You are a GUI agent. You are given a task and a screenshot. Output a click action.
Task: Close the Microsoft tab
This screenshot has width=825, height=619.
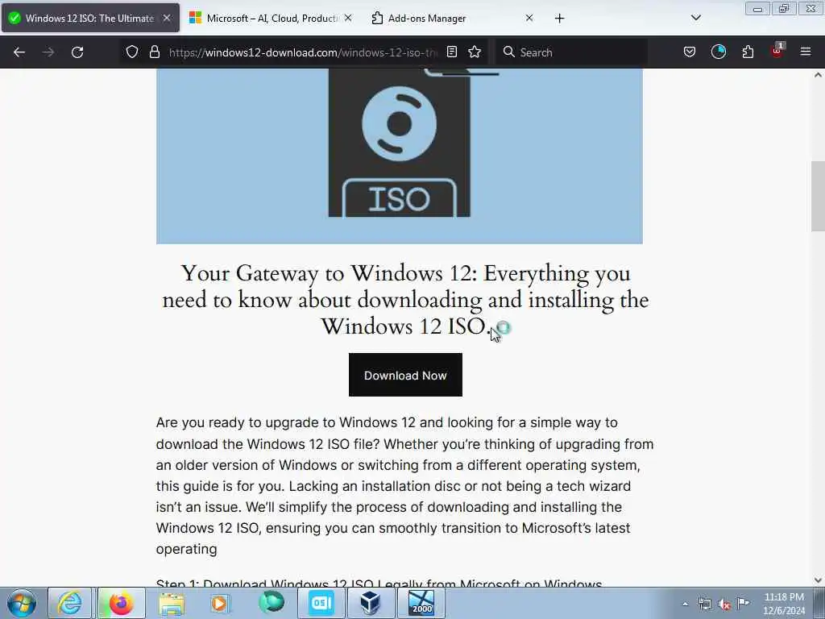point(348,18)
